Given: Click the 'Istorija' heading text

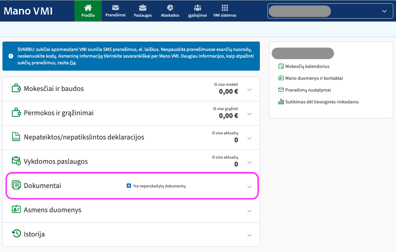Looking at the screenshot, I should point(34,234).
